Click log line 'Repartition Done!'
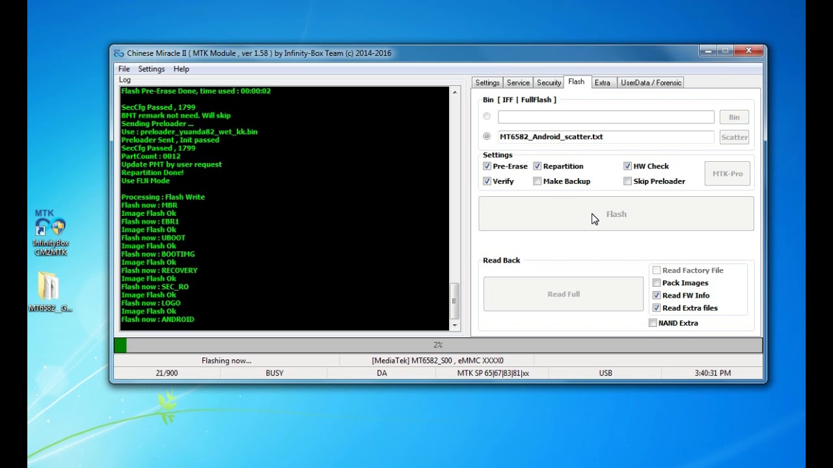Image resolution: width=833 pixels, height=468 pixels. tap(152, 172)
